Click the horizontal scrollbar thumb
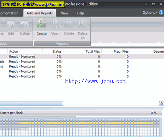Viewport: 164px width, 137px height. tap(32, 103)
